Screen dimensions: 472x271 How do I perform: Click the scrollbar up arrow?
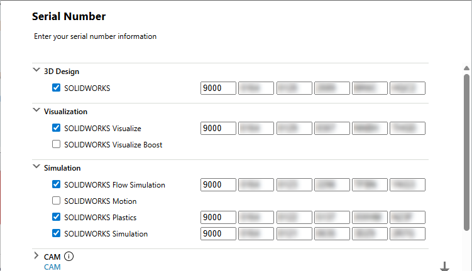click(466, 68)
